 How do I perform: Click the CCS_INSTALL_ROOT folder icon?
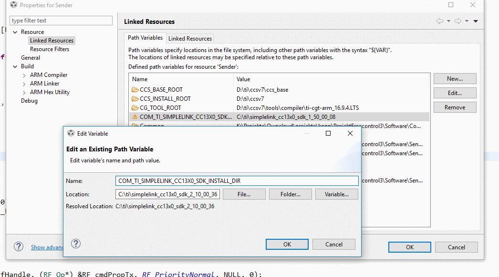point(135,99)
